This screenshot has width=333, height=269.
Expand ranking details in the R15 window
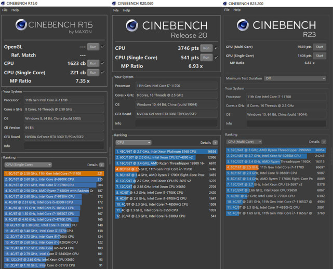pyautogui.click(x=102, y=165)
